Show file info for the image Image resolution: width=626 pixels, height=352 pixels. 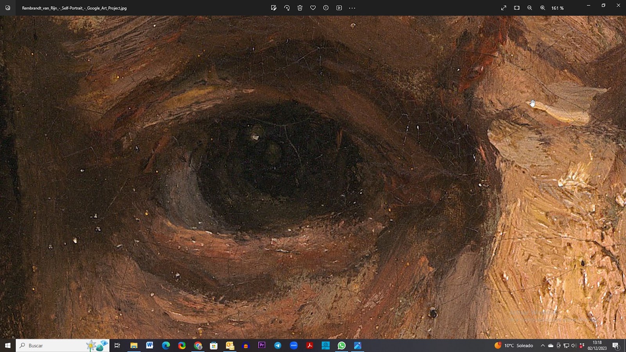326,8
